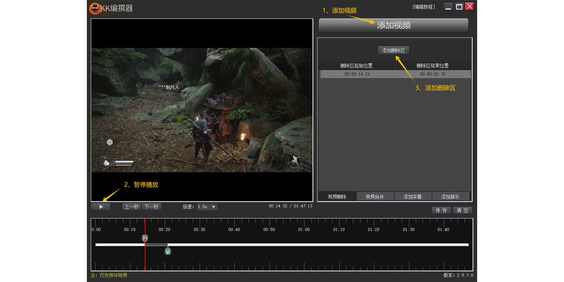Screen dimensions: 564x282
Task: Click the 添加删除区 button
Action: (x=393, y=50)
